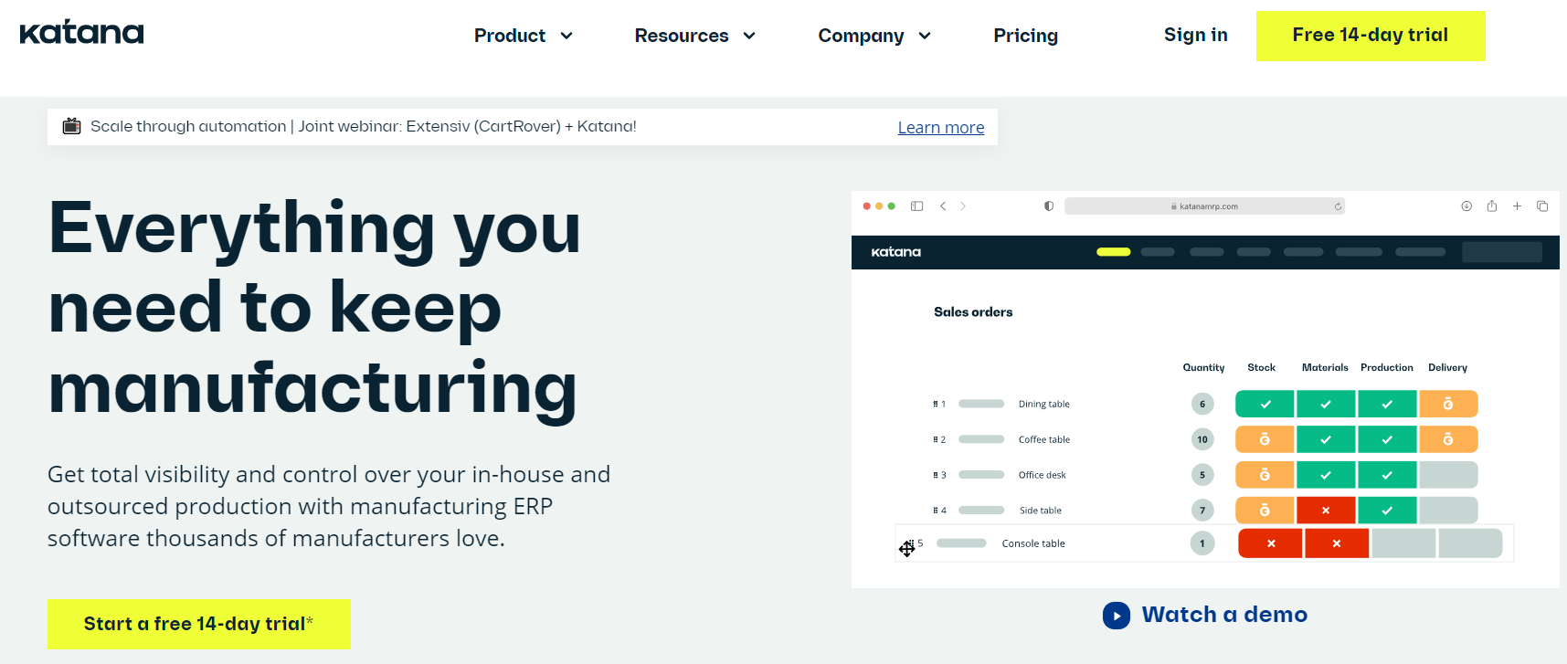Click the download icon in mockup browser toolbar
The image size is (1567, 664).
[1466, 206]
